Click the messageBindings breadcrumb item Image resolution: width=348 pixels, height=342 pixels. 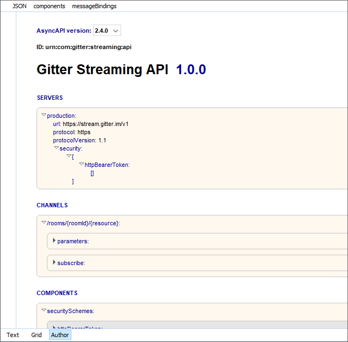click(94, 6)
